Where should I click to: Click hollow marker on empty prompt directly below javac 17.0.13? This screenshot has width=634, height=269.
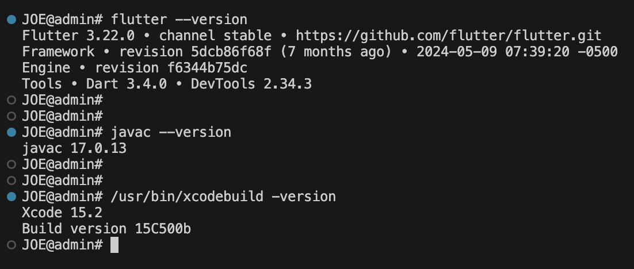pyautogui.click(x=12, y=164)
